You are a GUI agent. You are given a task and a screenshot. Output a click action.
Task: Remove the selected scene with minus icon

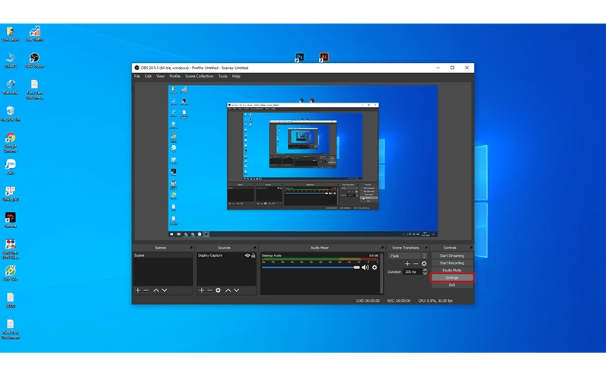click(146, 290)
